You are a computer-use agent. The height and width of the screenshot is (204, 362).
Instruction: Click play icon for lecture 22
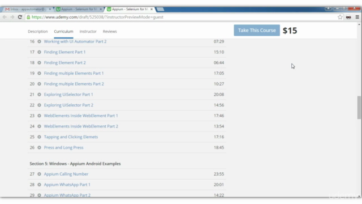pyautogui.click(x=39, y=105)
